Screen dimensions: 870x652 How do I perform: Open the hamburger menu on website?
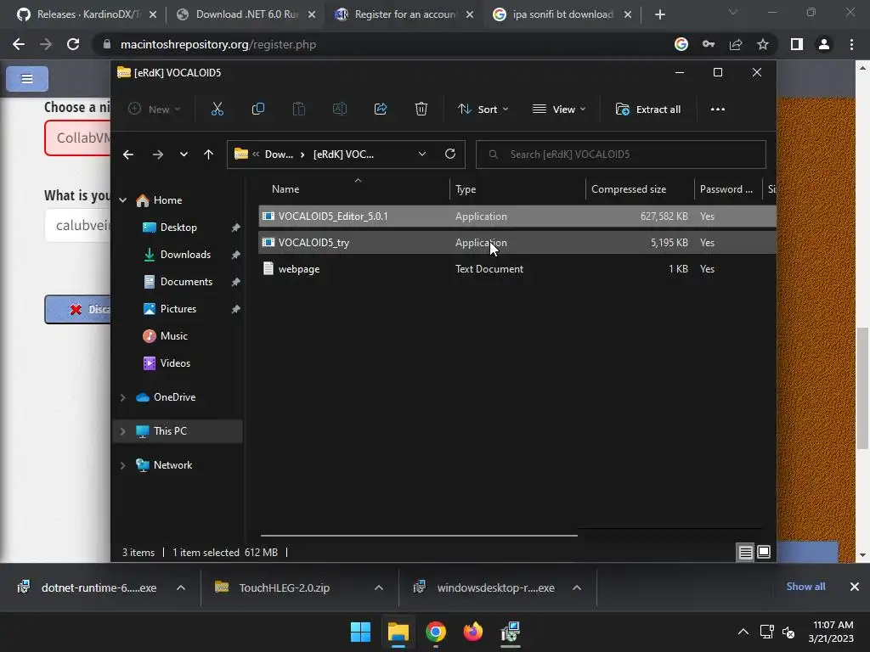(x=27, y=79)
